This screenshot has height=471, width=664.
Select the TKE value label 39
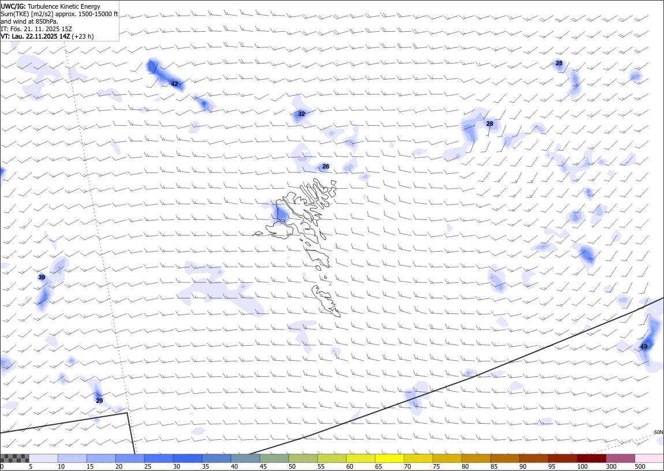point(42,277)
